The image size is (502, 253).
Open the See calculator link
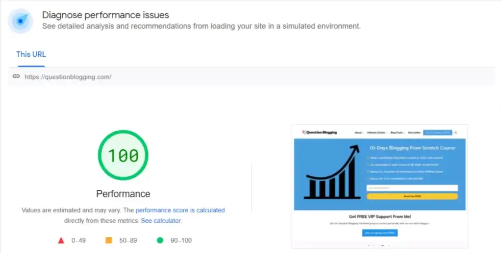click(161, 221)
